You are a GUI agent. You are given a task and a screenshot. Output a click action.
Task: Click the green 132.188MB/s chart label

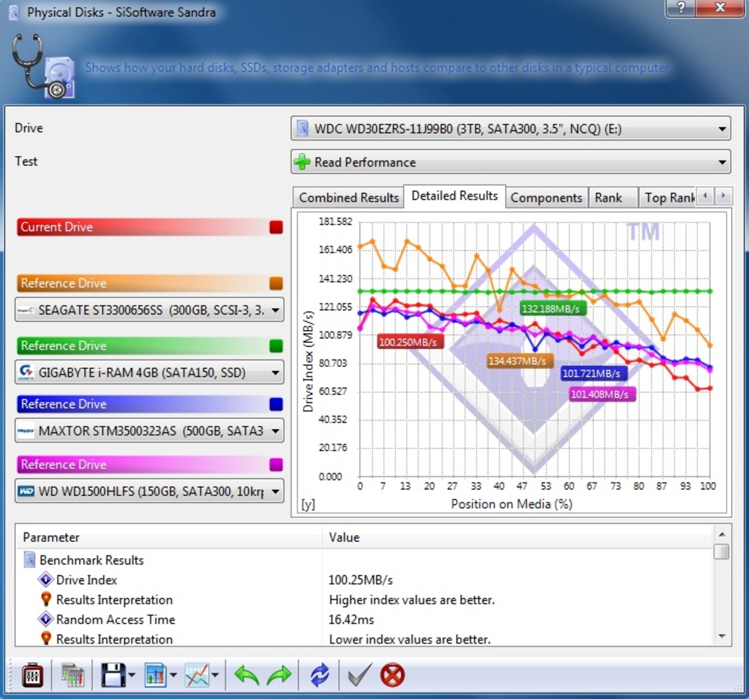click(x=552, y=309)
